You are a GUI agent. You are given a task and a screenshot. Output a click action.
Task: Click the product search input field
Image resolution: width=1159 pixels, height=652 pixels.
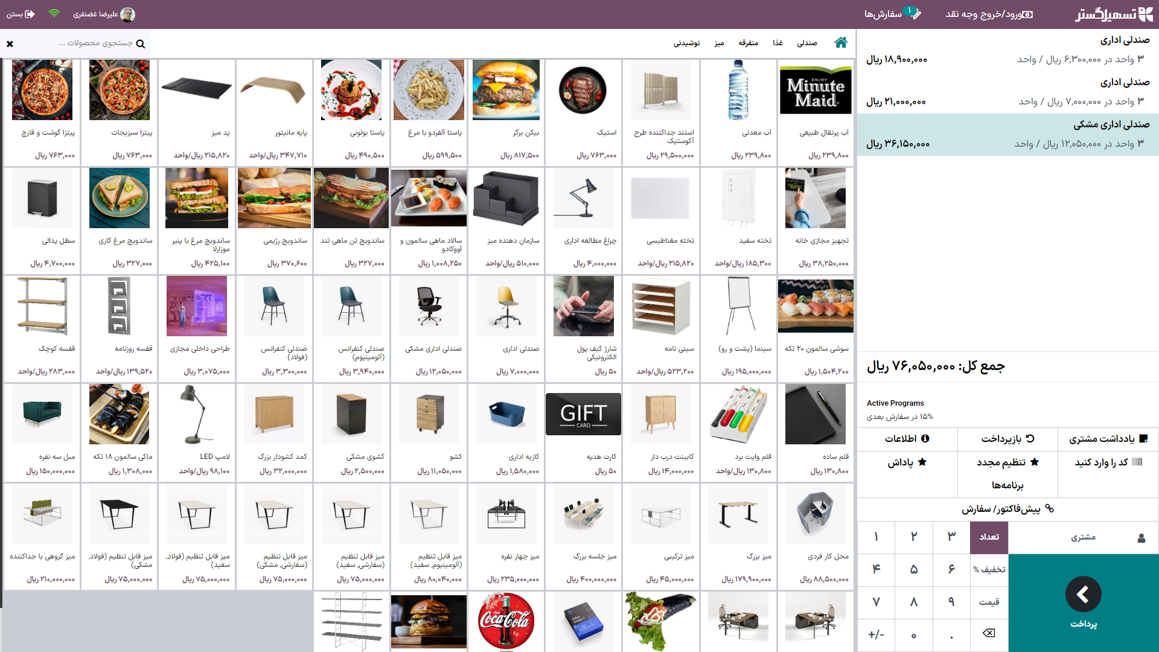point(91,43)
